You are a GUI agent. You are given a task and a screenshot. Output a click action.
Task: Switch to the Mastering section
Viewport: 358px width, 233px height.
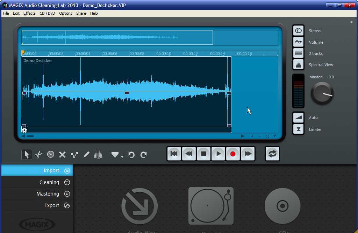37,194
